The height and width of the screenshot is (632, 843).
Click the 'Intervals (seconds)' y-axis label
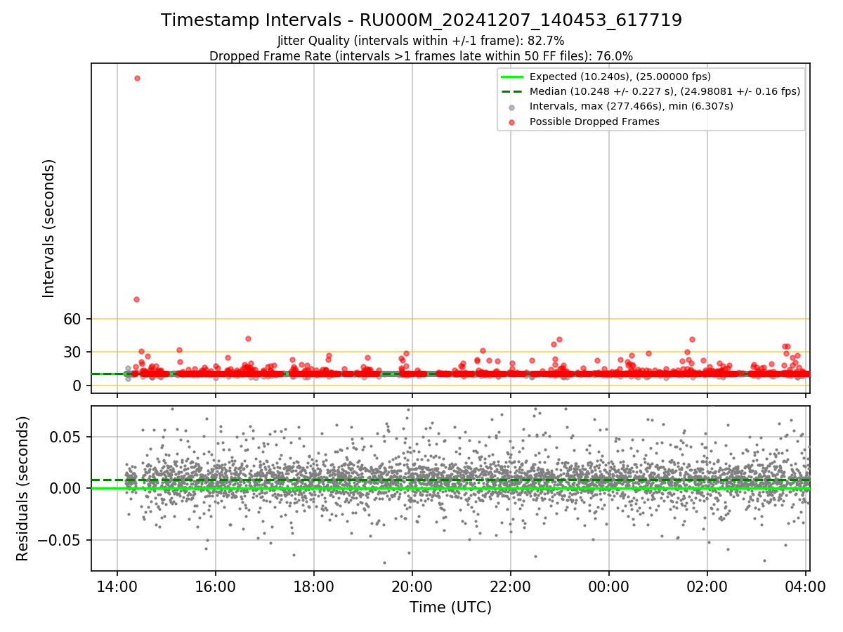48,228
